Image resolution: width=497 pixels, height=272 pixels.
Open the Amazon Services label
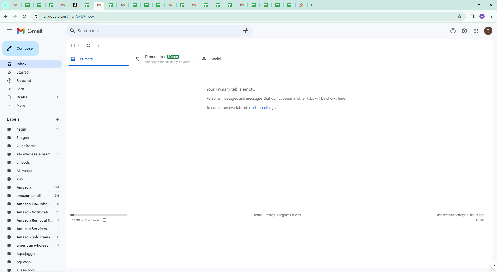(31, 229)
